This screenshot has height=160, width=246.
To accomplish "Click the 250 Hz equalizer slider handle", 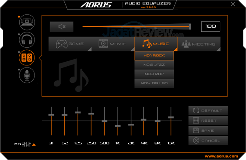I will pyautogui.click(x=91, y=114).
